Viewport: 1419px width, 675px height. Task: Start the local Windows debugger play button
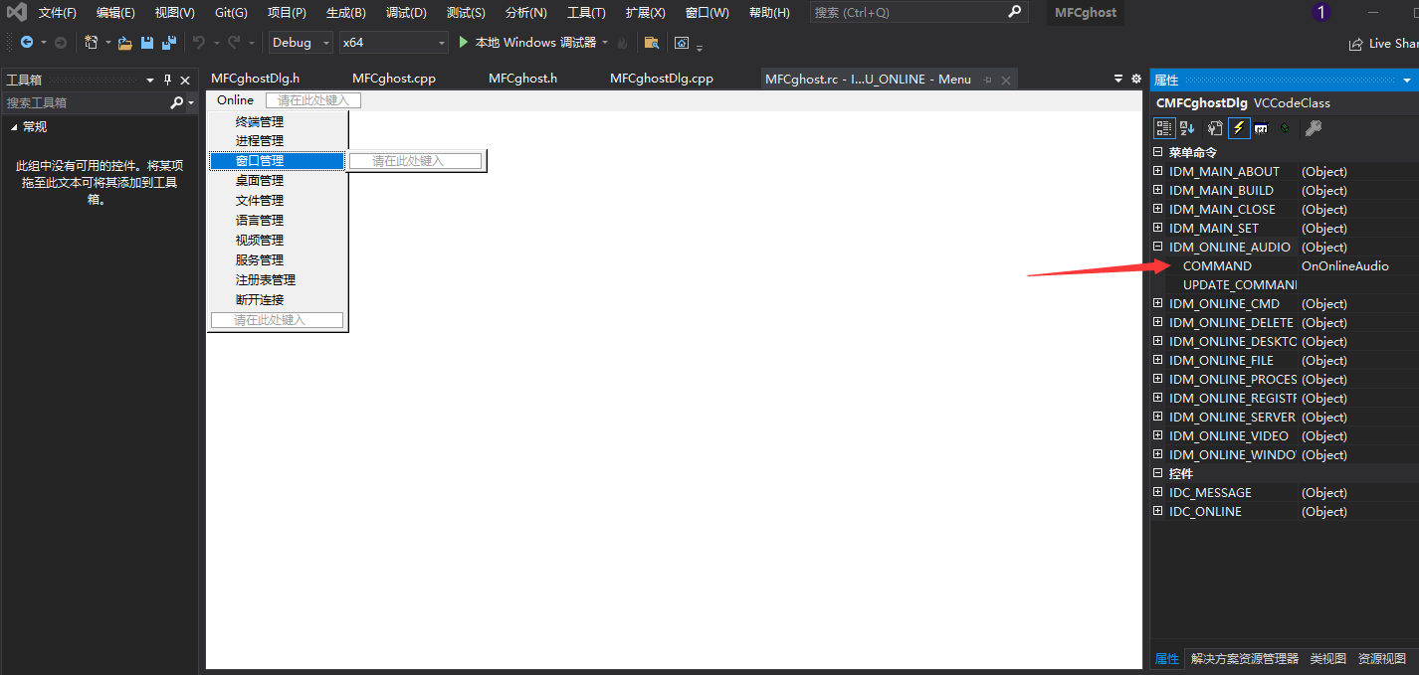[x=464, y=43]
